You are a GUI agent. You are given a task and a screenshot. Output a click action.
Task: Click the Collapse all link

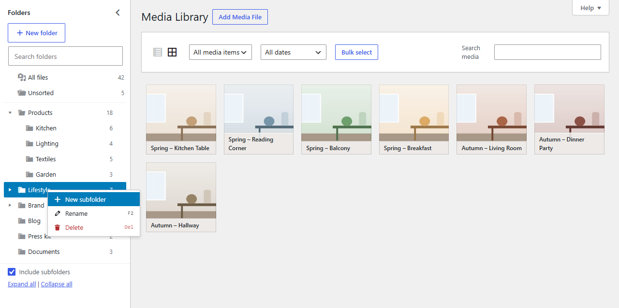coord(57,284)
